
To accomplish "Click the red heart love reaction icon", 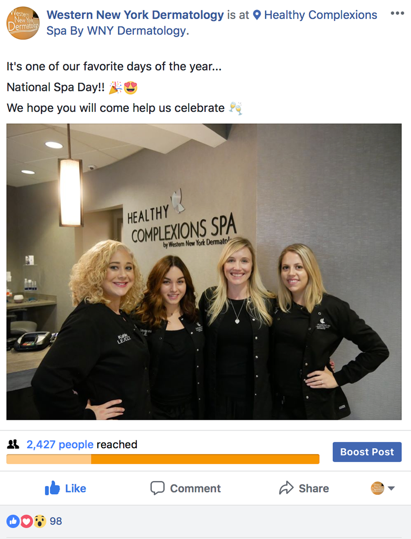I will click(x=26, y=521).
